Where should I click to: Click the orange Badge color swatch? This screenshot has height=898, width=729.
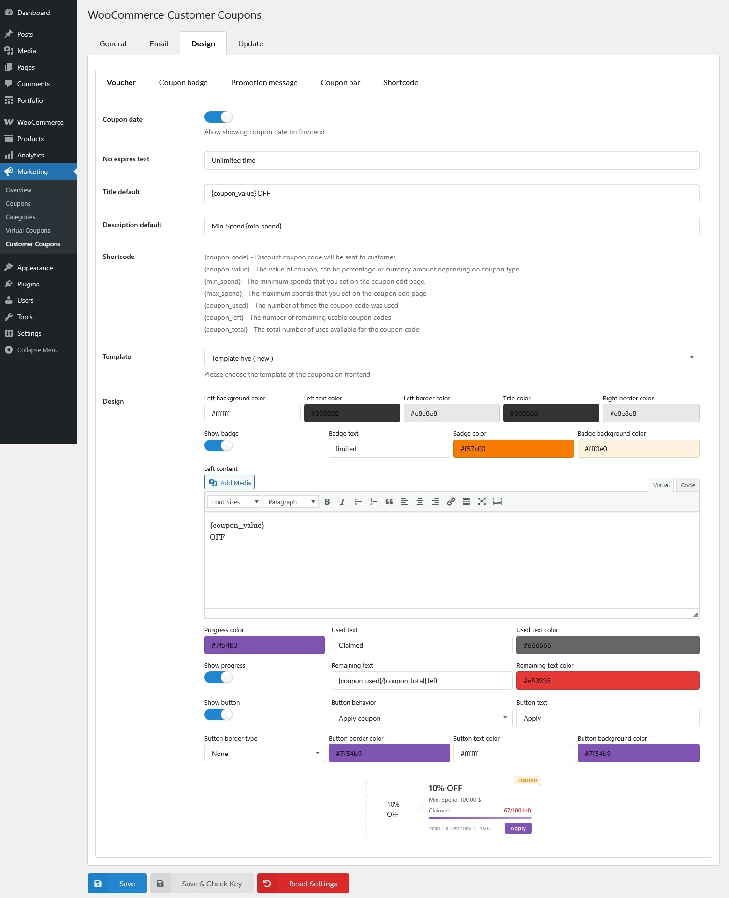tap(513, 449)
